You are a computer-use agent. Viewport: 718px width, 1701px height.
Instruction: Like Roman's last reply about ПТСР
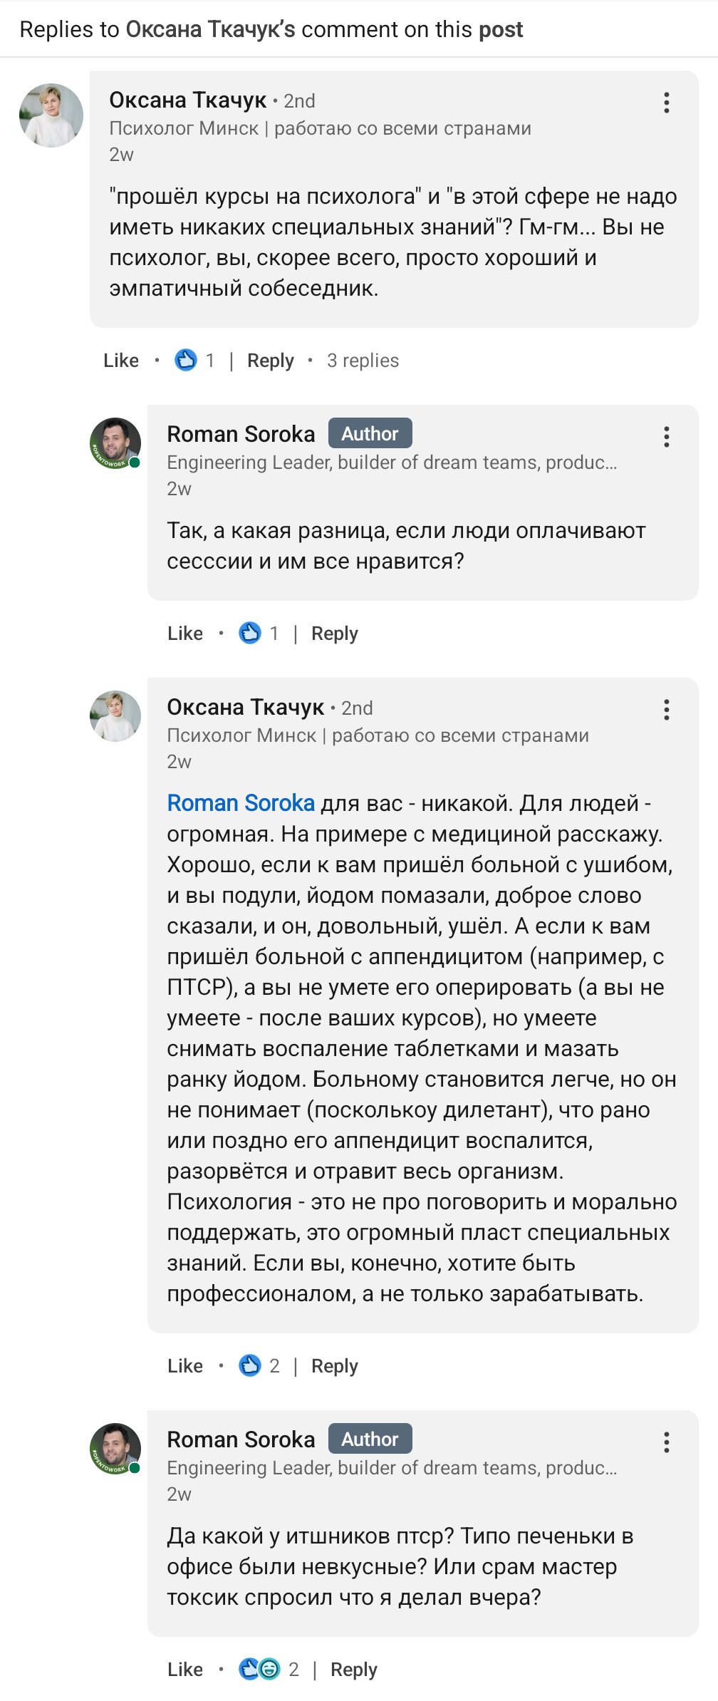[x=185, y=1670]
